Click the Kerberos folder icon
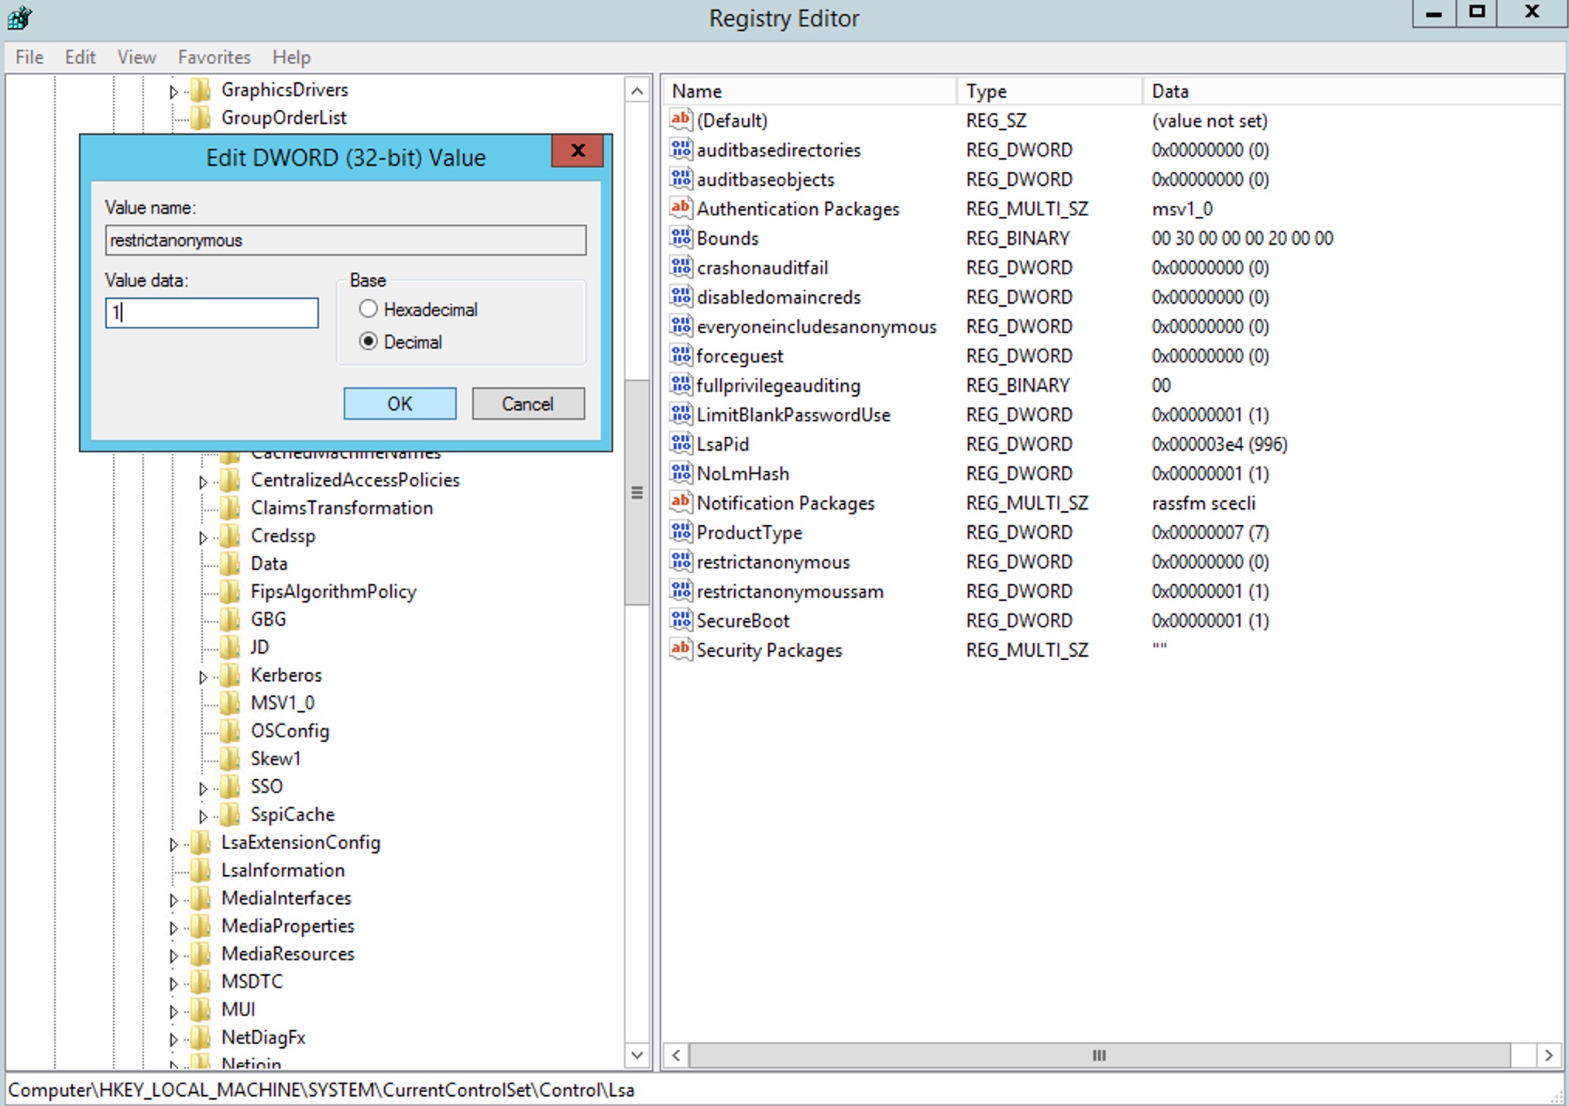Image resolution: width=1569 pixels, height=1106 pixels. 230,675
